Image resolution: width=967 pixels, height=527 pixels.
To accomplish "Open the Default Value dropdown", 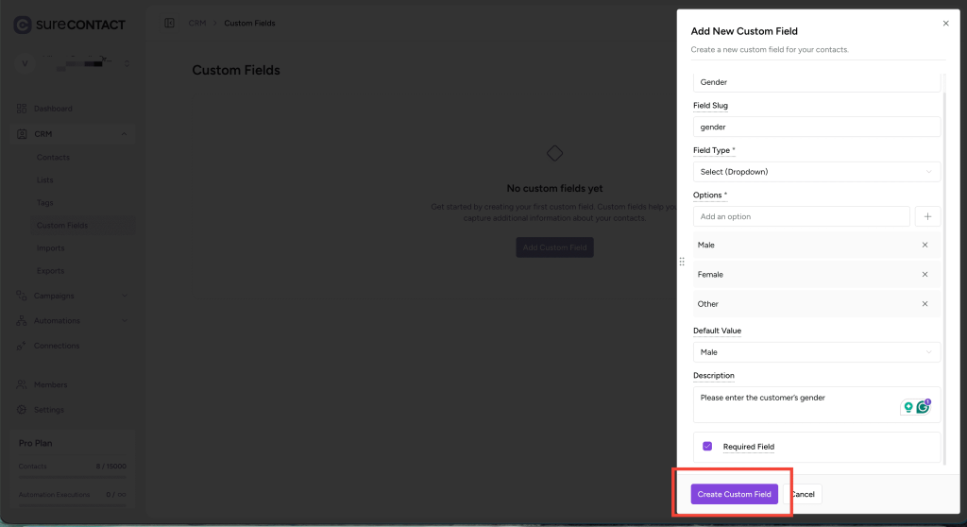I will pos(816,352).
